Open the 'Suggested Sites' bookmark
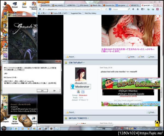 [x=75, y=13]
